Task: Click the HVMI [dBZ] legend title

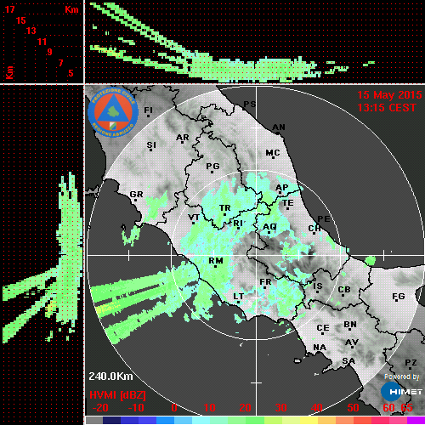Action: tap(117, 395)
